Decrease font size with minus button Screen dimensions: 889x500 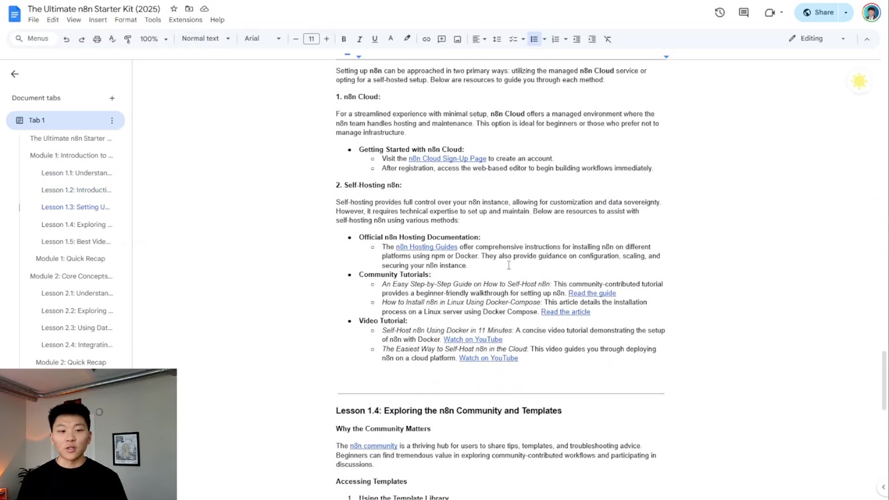click(x=296, y=39)
